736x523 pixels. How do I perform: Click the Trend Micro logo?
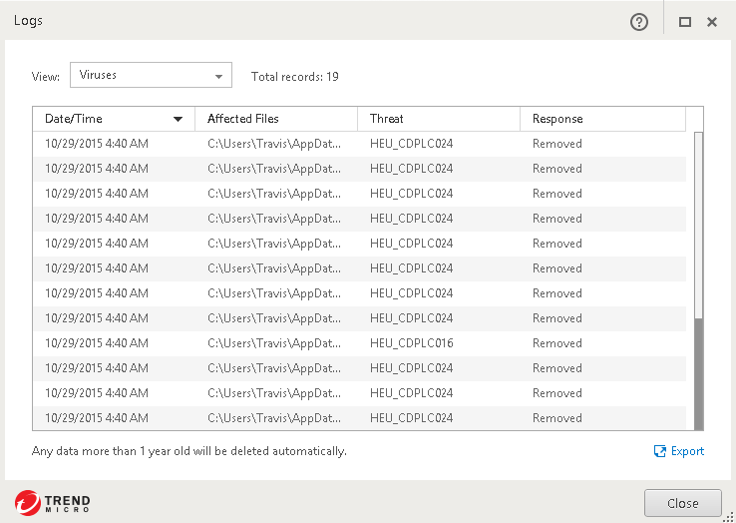tap(53, 501)
